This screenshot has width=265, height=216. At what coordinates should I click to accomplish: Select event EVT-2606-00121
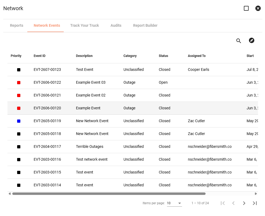pyautogui.click(x=47, y=95)
